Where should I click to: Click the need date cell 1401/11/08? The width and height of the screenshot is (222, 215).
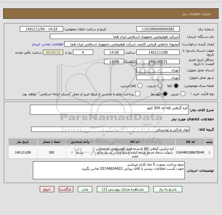click(x=23, y=152)
